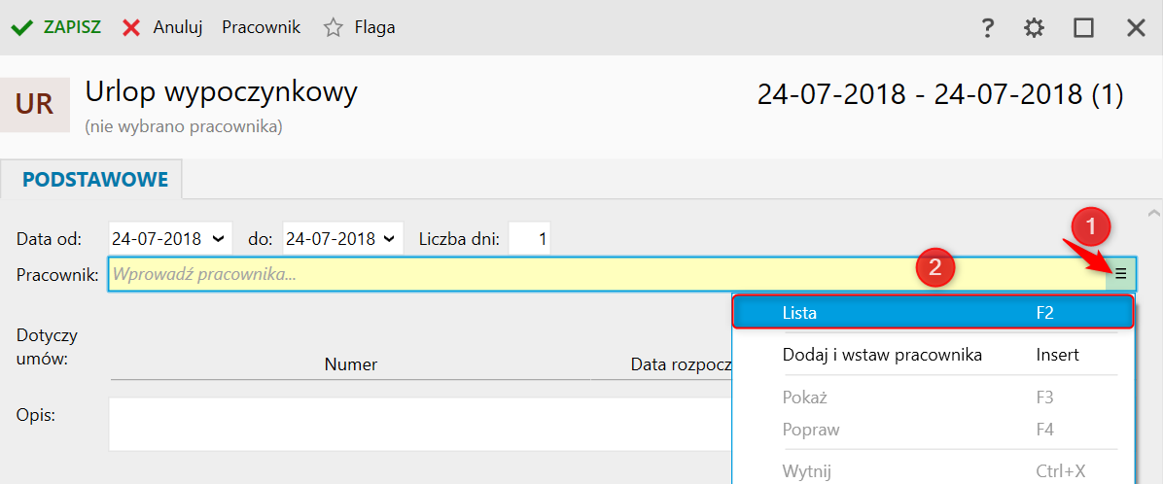Open settings gear icon
Viewport: 1163px width, 484px height.
click(1034, 28)
